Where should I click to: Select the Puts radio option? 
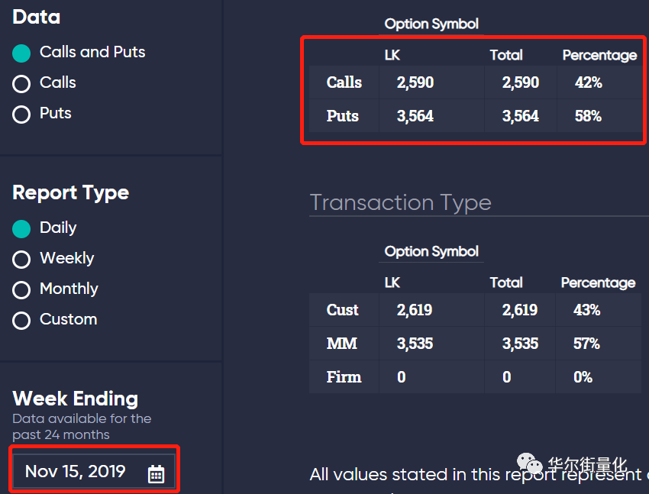click(21, 115)
